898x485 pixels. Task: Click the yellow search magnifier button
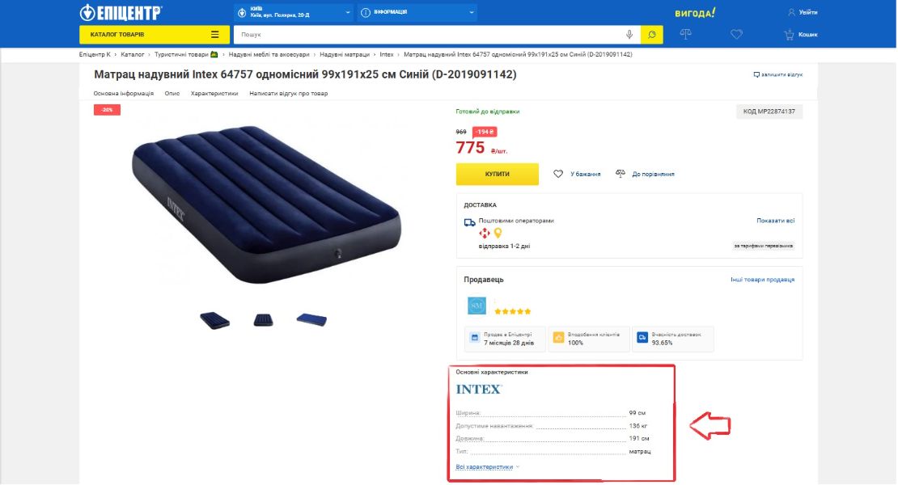point(652,34)
